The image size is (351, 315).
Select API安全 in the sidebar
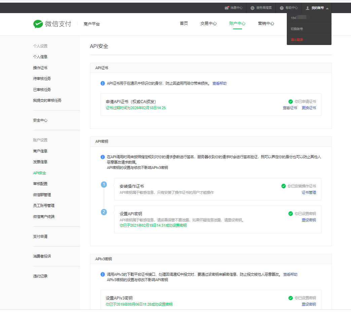pos(40,173)
